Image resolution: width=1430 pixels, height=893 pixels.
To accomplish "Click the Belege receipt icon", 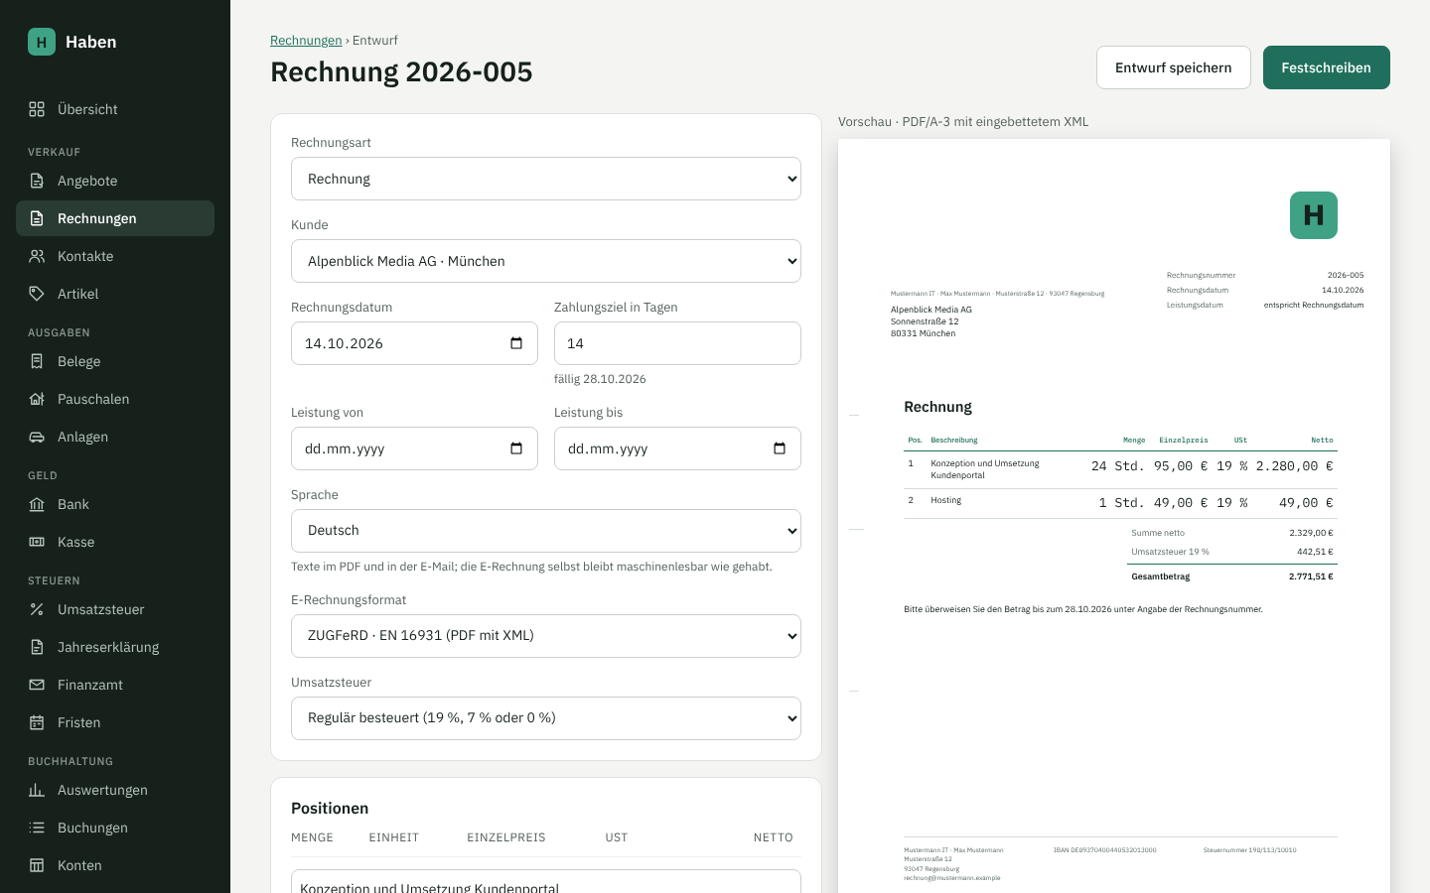I will pos(37,361).
